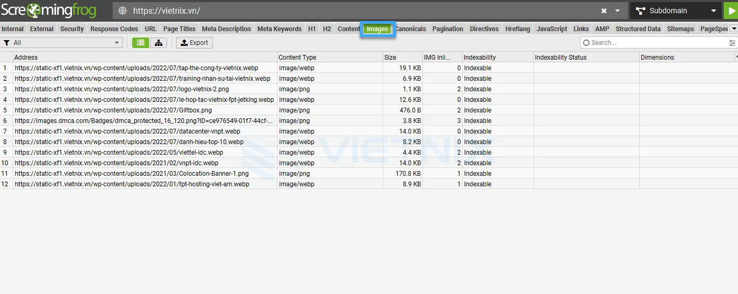Open the Structured Data tab
Viewport: 738px width, 294px height.
click(638, 29)
